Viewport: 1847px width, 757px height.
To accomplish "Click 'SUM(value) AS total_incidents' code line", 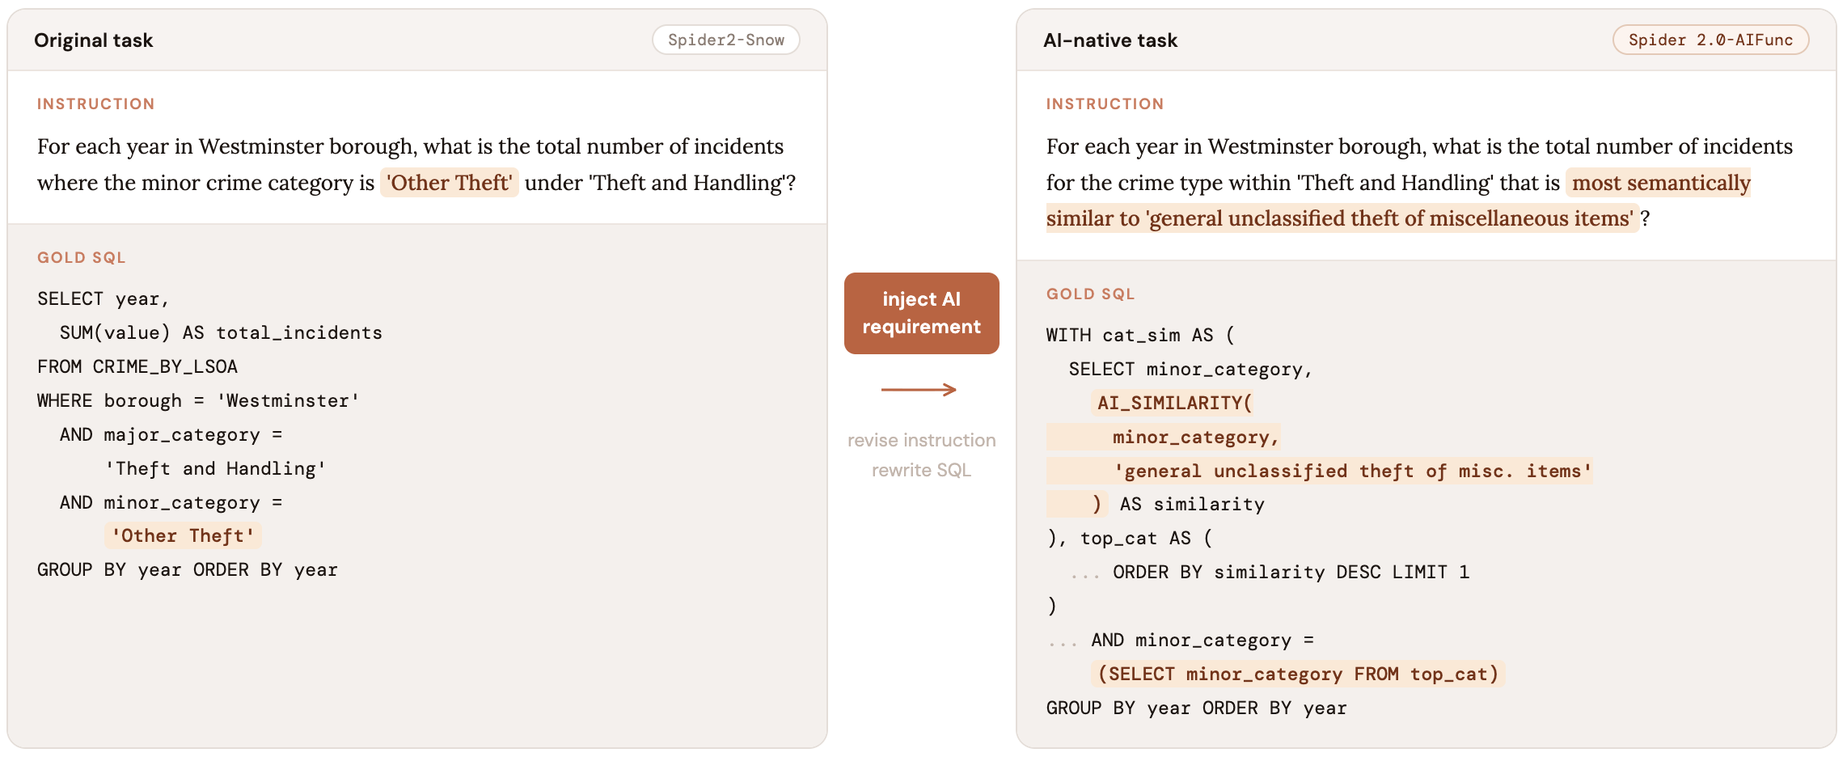I will click(x=221, y=333).
